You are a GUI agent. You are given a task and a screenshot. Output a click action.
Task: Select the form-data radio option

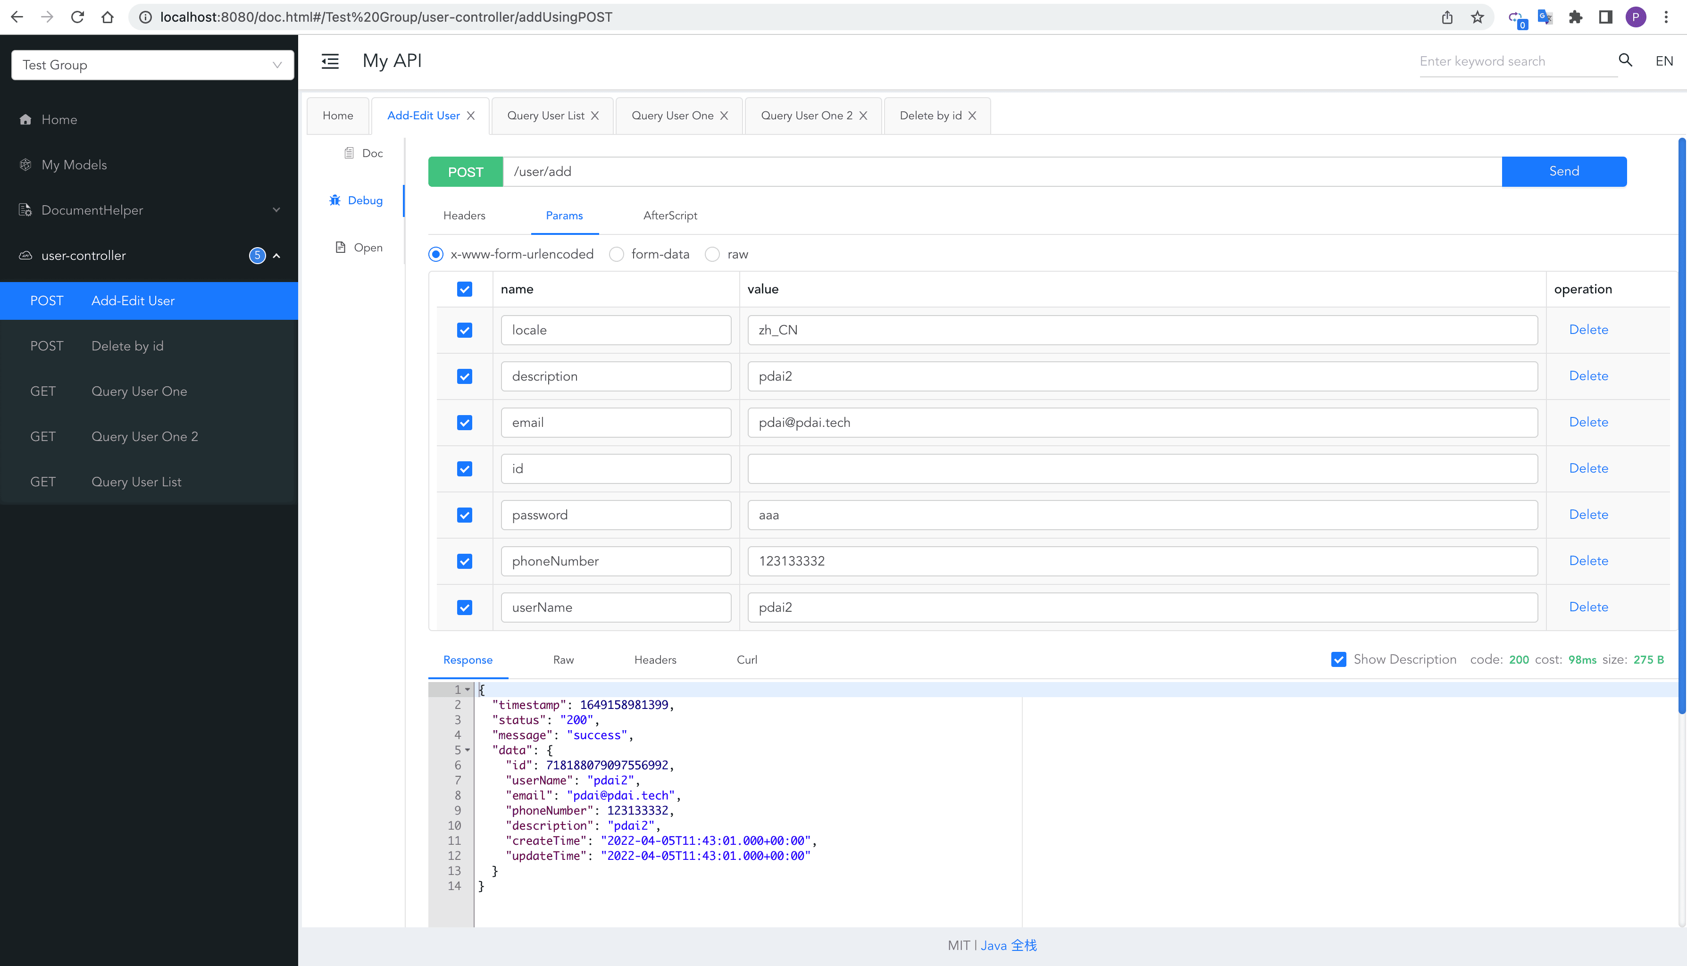tap(616, 254)
